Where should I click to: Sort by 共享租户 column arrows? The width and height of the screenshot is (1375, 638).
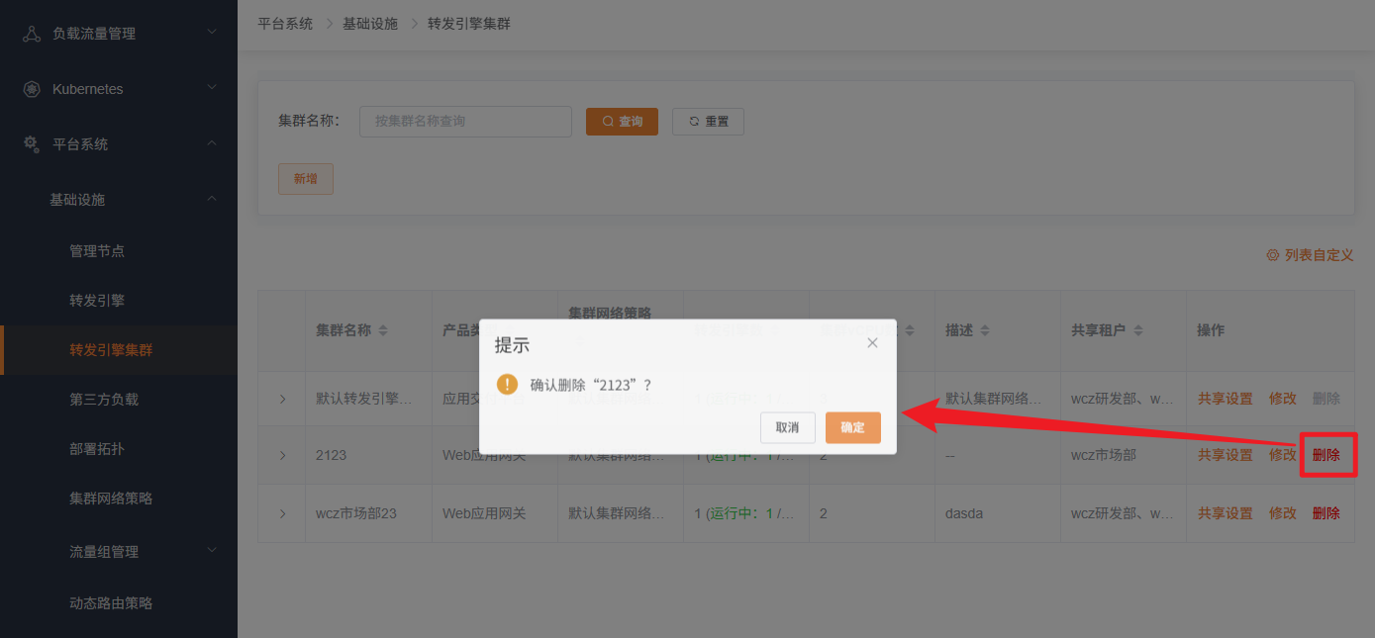1138,330
